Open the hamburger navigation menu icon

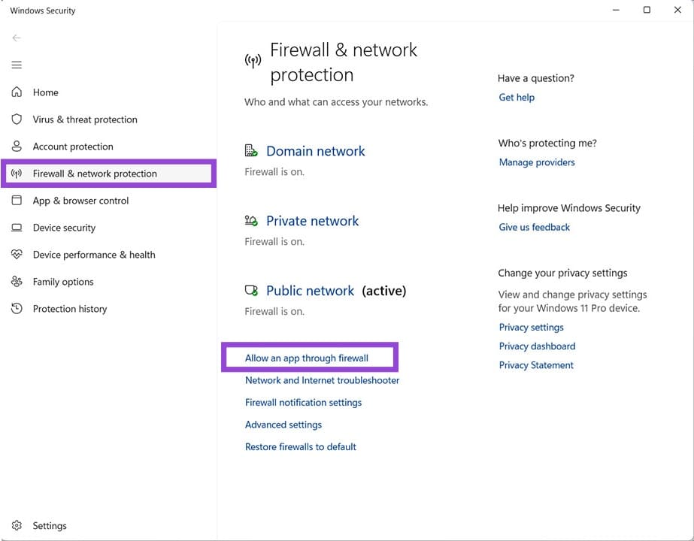pyautogui.click(x=17, y=65)
